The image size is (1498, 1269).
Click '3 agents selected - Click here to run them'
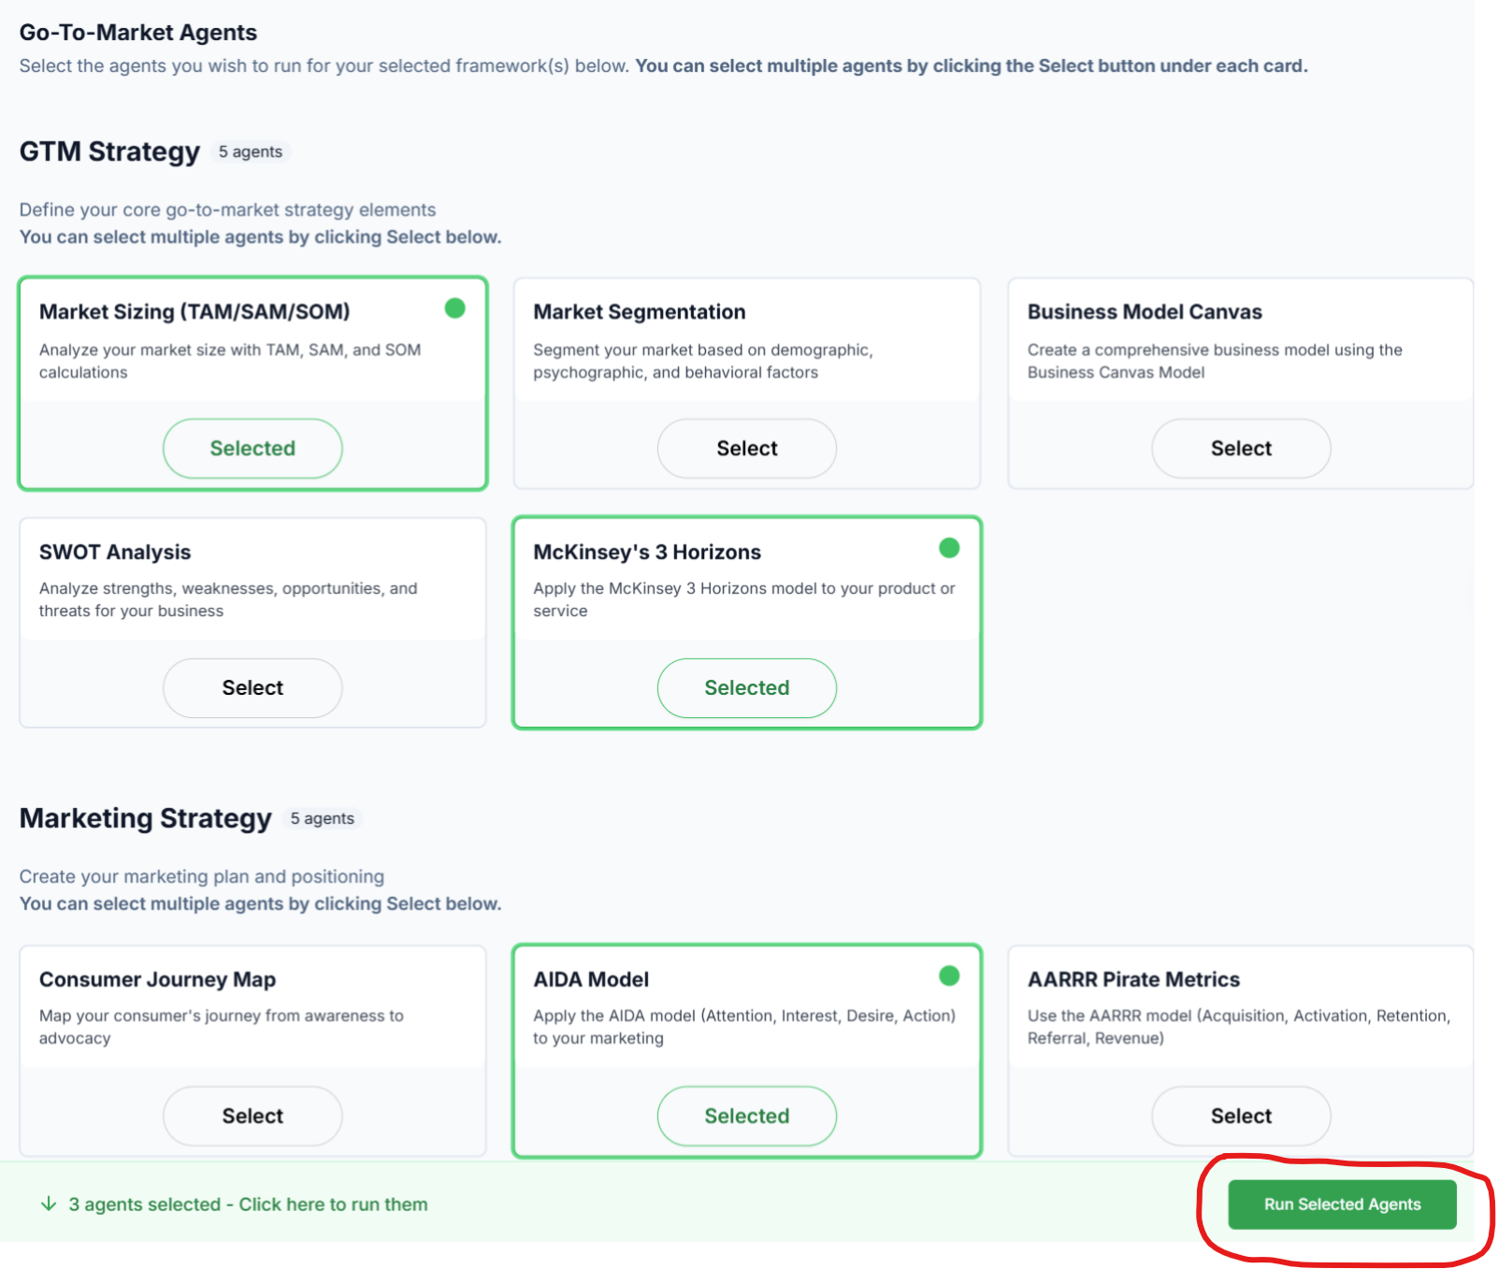[x=248, y=1204]
